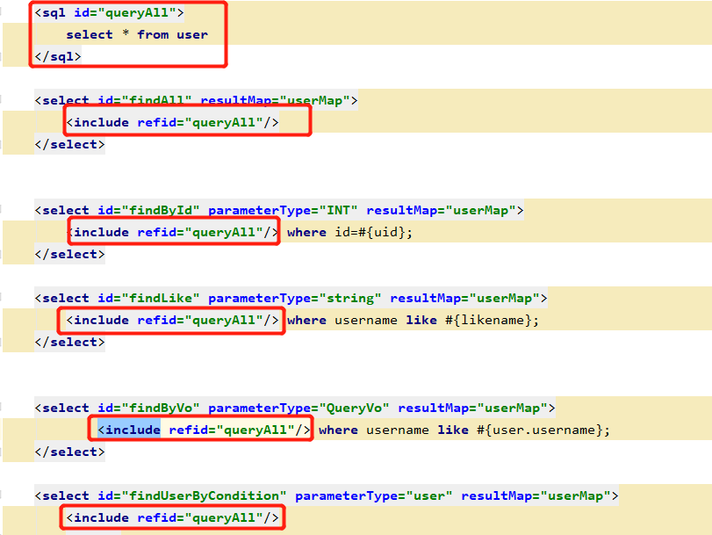Click the sql id="queryAll" opening tag
Image resolution: width=712 pixels, height=535 pixels.
110,12
